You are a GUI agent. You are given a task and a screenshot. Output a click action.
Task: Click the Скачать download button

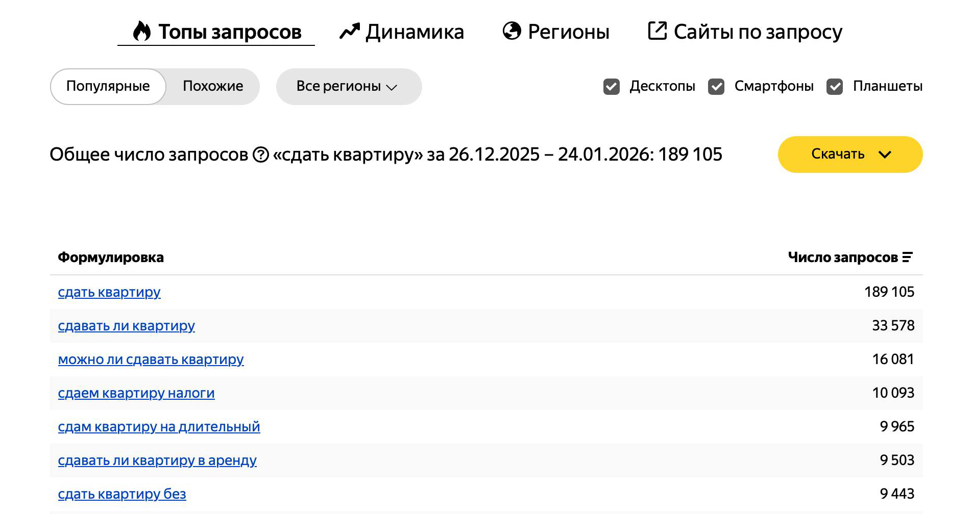tap(850, 155)
